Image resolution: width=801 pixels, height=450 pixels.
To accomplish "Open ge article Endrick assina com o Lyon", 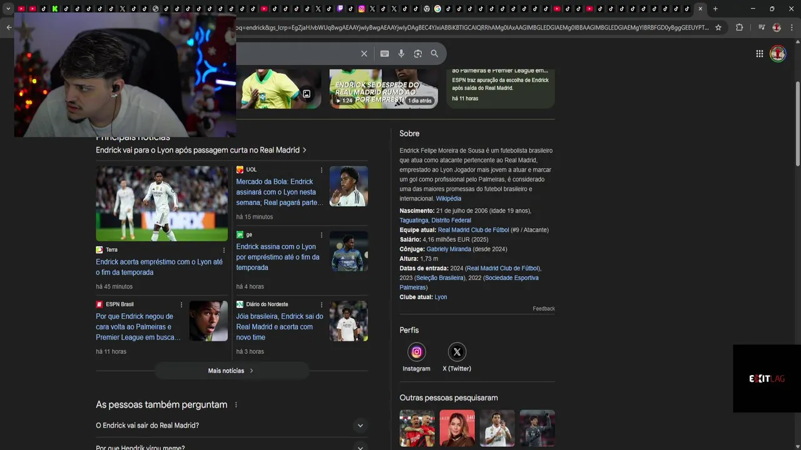I will click(x=278, y=257).
